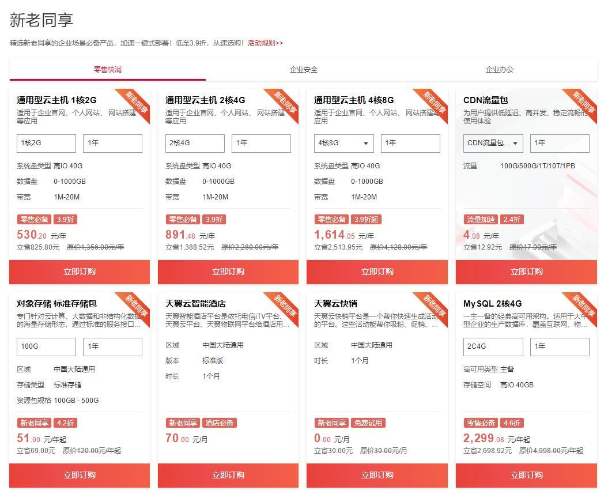Click the 通用型云主机 4核8G title
608x494 pixels.
click(x=354, y=100)
